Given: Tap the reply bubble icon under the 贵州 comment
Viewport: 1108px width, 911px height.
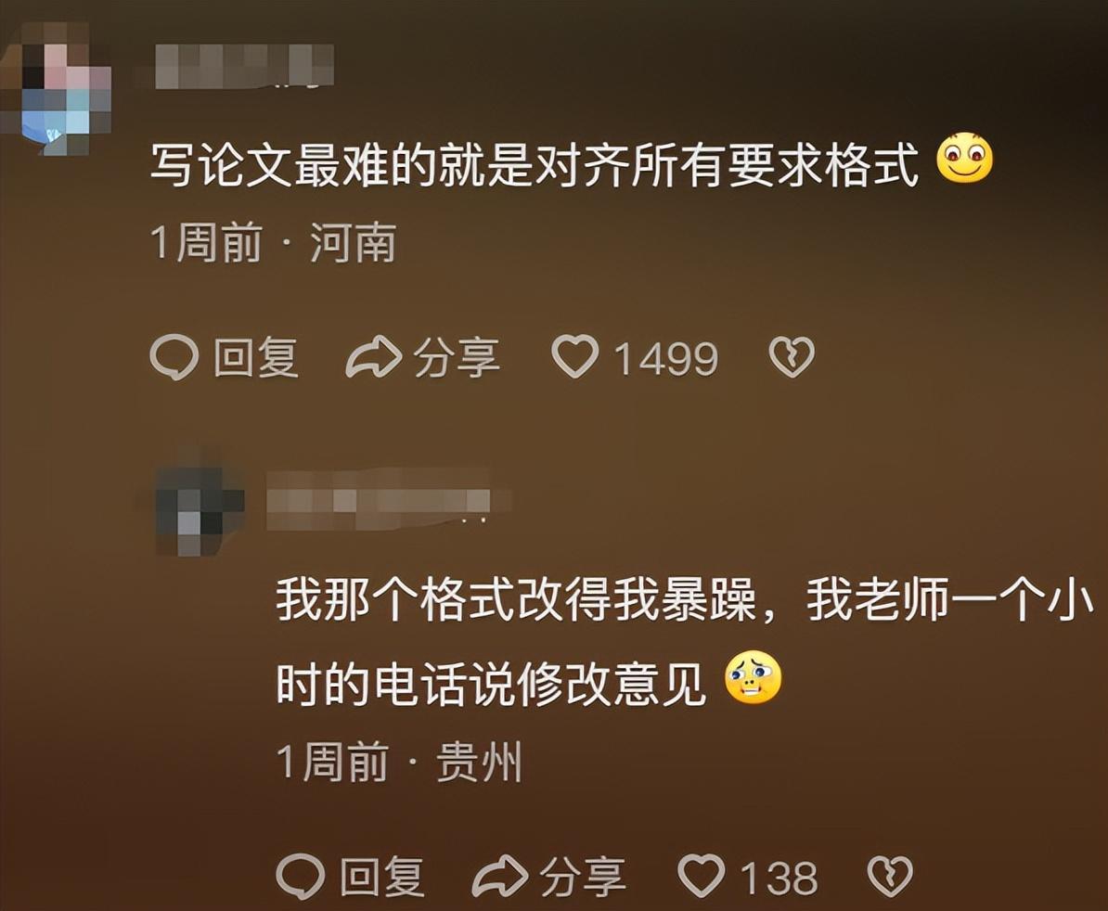Looking at the screenshot, I should (x=301, y=877).
